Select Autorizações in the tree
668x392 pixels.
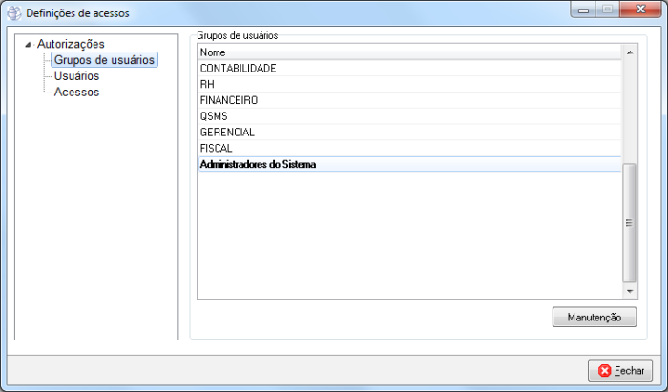click(x=71, y=44)
